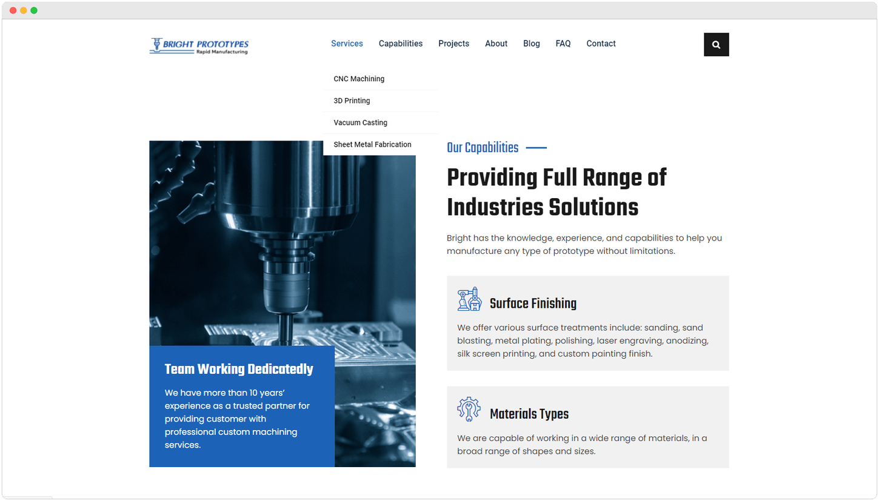Viewport: 879px width, 501px height.
Task: Select CNC Machining from the dropdown
Action: coord(381,79)
